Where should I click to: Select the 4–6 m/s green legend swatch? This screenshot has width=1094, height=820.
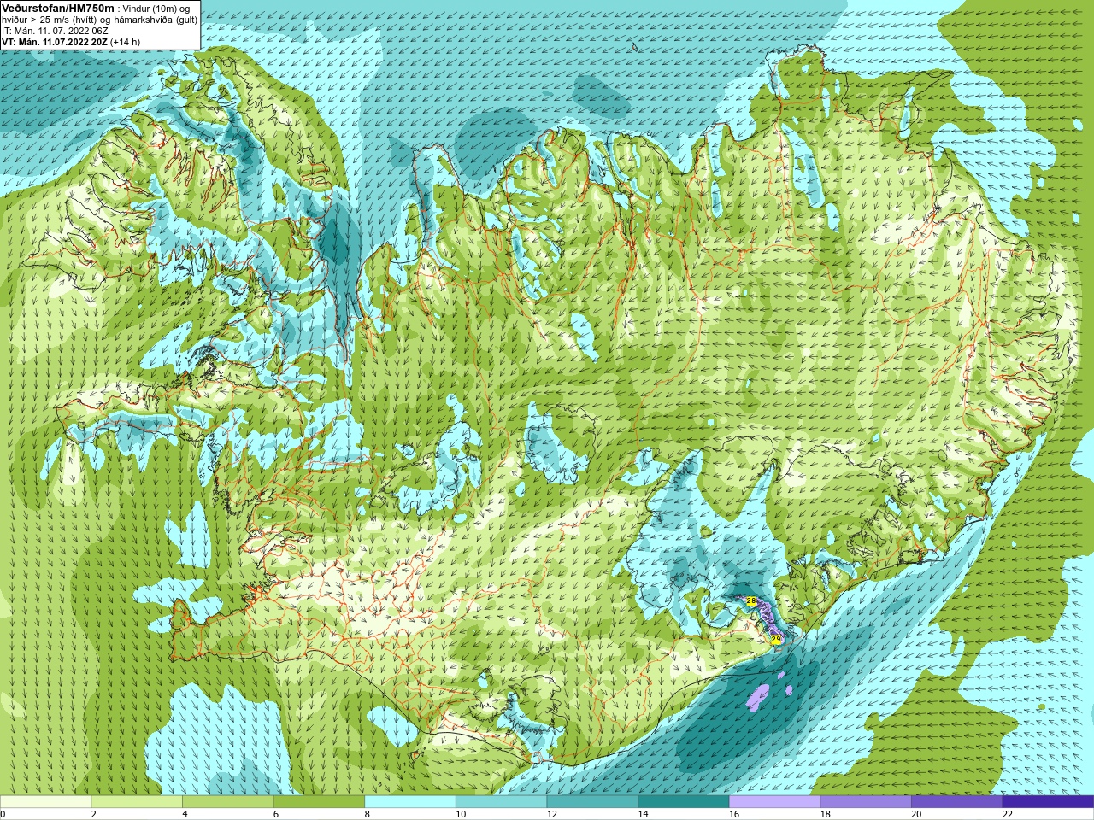[227, 802]
